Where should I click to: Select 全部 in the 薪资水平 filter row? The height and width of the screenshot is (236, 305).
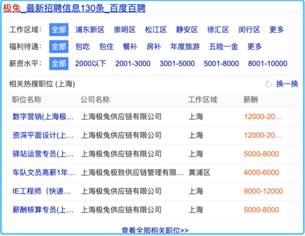tap(58, 63)
